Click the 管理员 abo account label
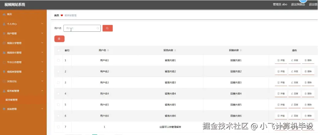 click(280, 5)
